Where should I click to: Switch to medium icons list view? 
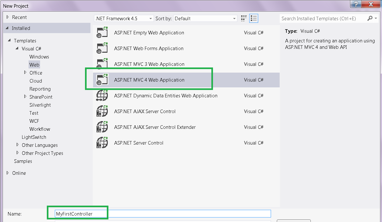click(x=254, y=18)
